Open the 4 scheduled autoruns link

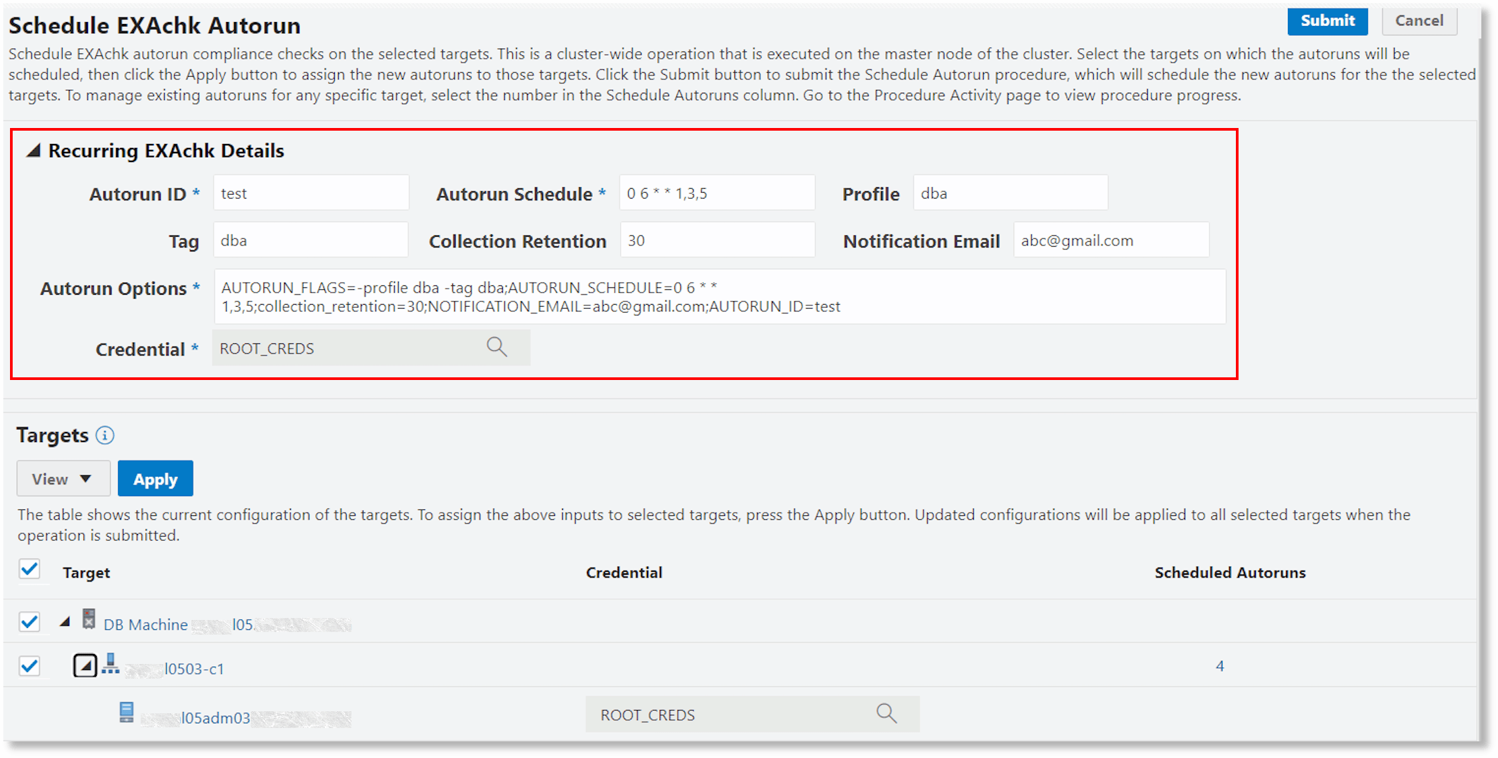[1219, 666]
